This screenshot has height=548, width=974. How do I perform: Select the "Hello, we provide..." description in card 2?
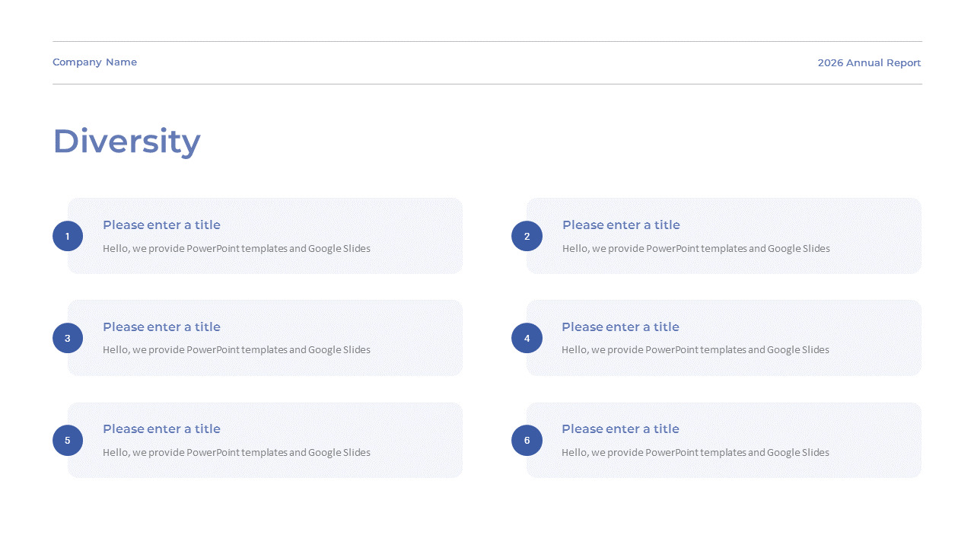[x=696, y=249]
